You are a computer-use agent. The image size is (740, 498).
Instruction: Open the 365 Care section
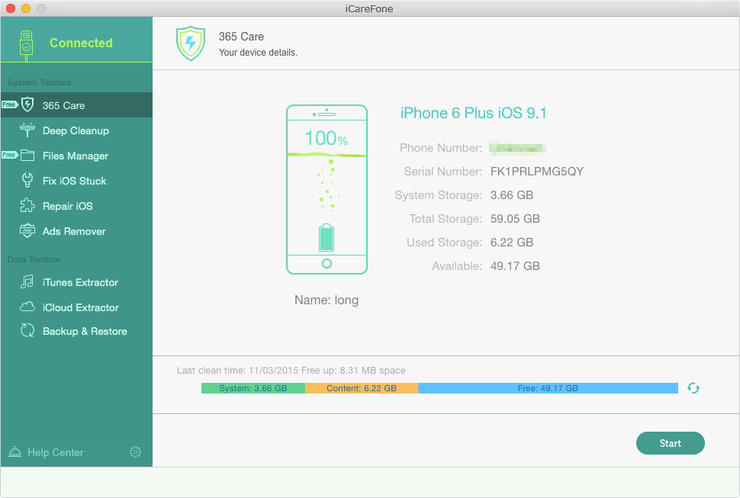(76, 105)
